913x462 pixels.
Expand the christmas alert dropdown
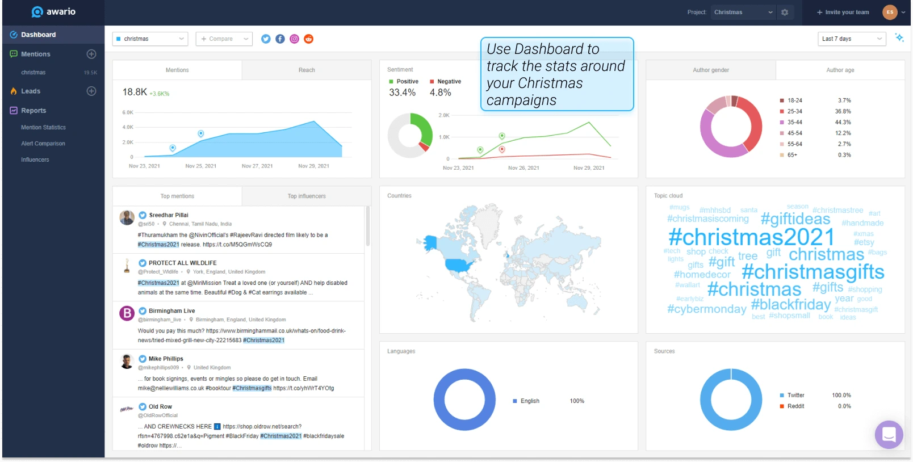click(x=150, y=39)
